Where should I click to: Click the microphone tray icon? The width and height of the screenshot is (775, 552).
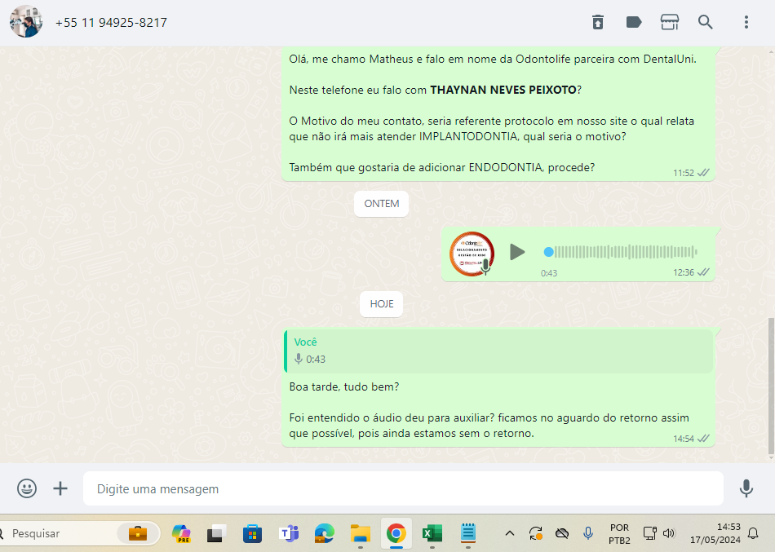587,534
